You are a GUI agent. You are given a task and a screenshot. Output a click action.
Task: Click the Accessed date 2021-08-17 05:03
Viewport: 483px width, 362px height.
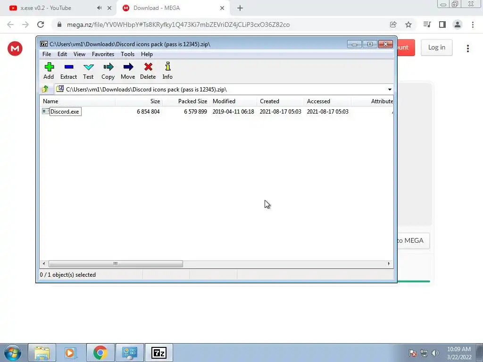tap(327, 112)
